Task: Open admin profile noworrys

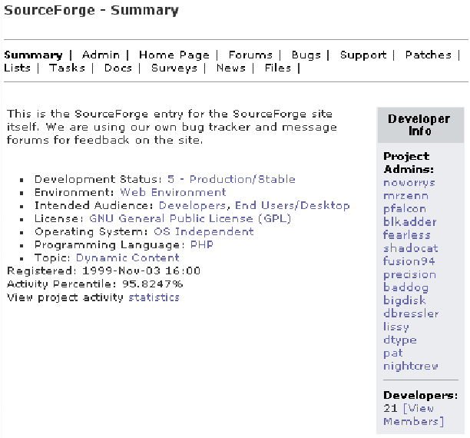Action: pos(409,183)
